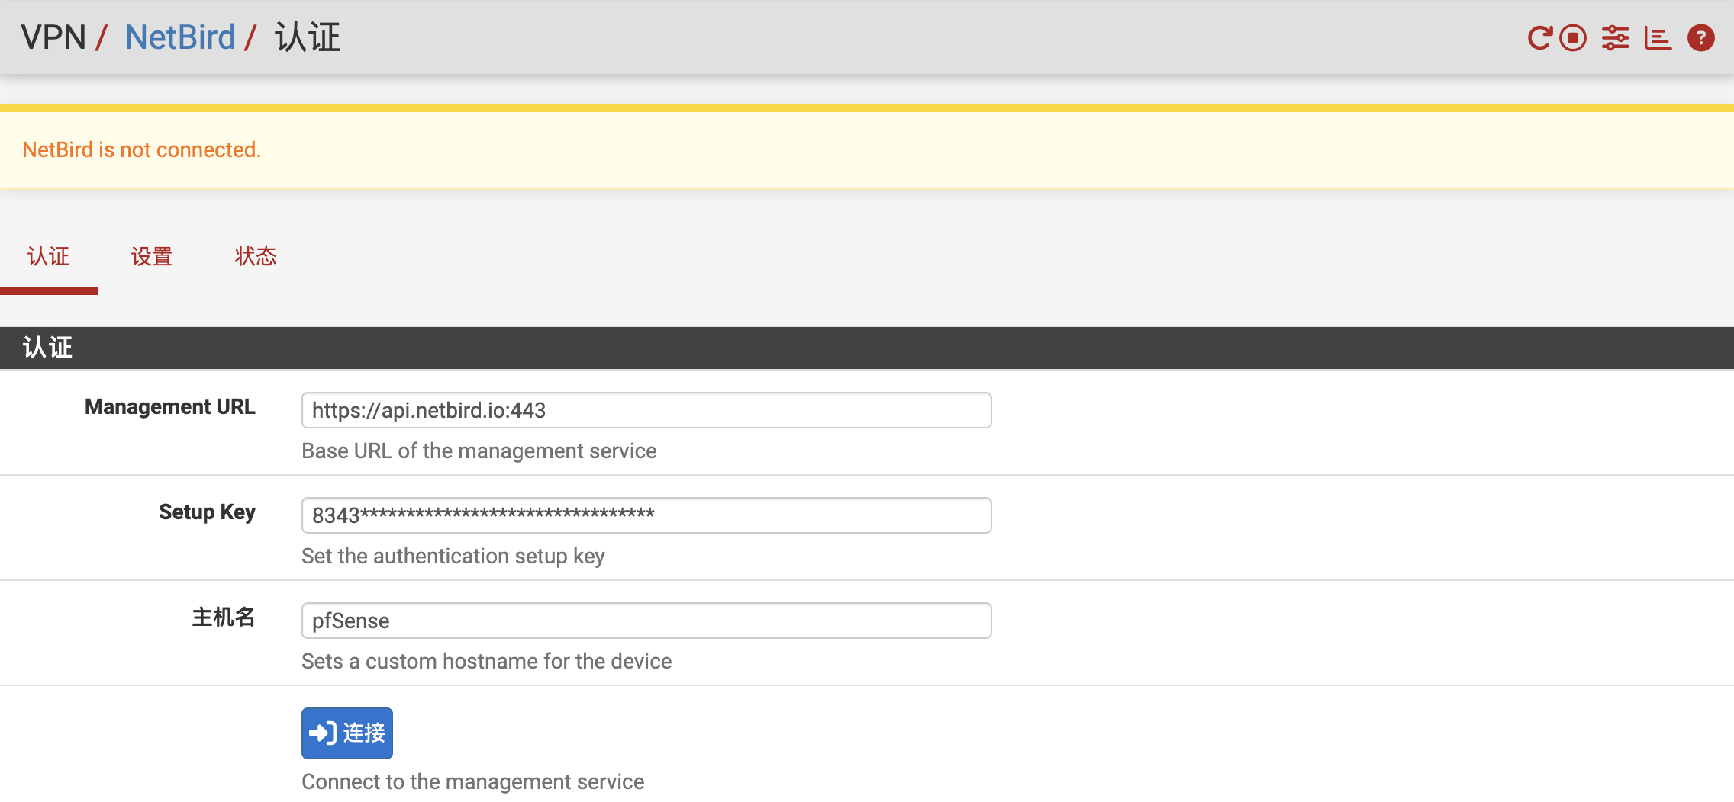
Task: Open the NetBird breadcrumb link
Action: pyautogui.click(x=180, y=37)
